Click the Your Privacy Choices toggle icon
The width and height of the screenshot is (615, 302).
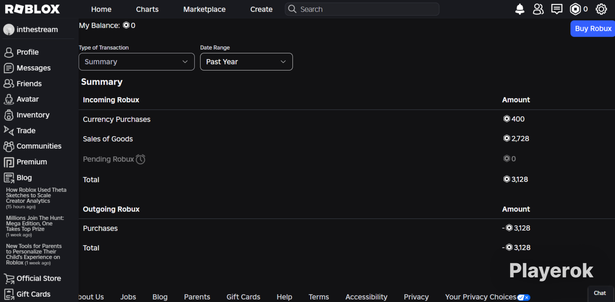524,297
